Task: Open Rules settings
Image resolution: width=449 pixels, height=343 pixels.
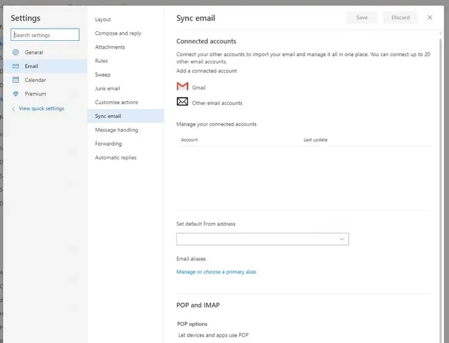Action: click(126, 61)
